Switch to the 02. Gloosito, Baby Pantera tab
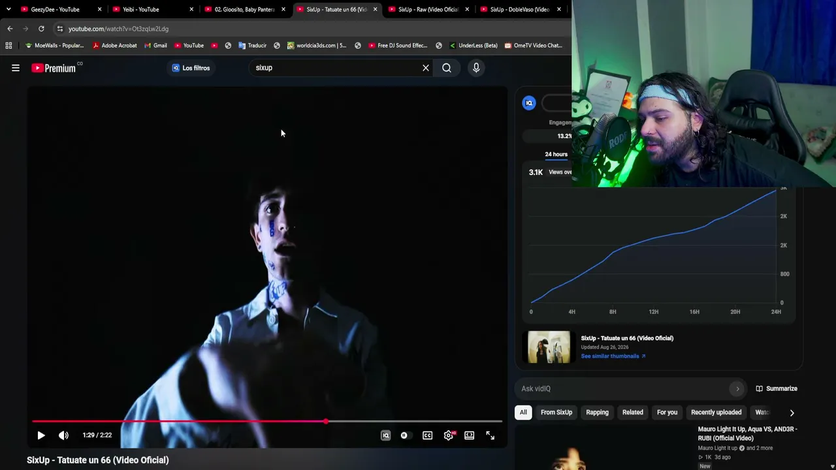Image resolution: width=836 pixels, height=470 pixels. pos(244,9)
